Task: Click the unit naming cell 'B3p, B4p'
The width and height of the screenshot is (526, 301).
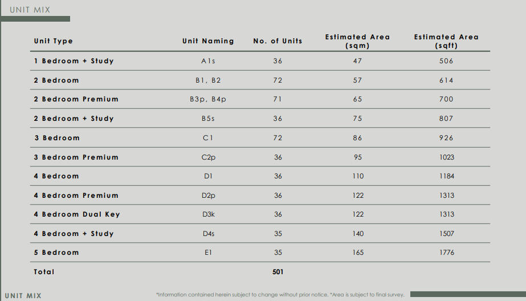Action: 208,99
